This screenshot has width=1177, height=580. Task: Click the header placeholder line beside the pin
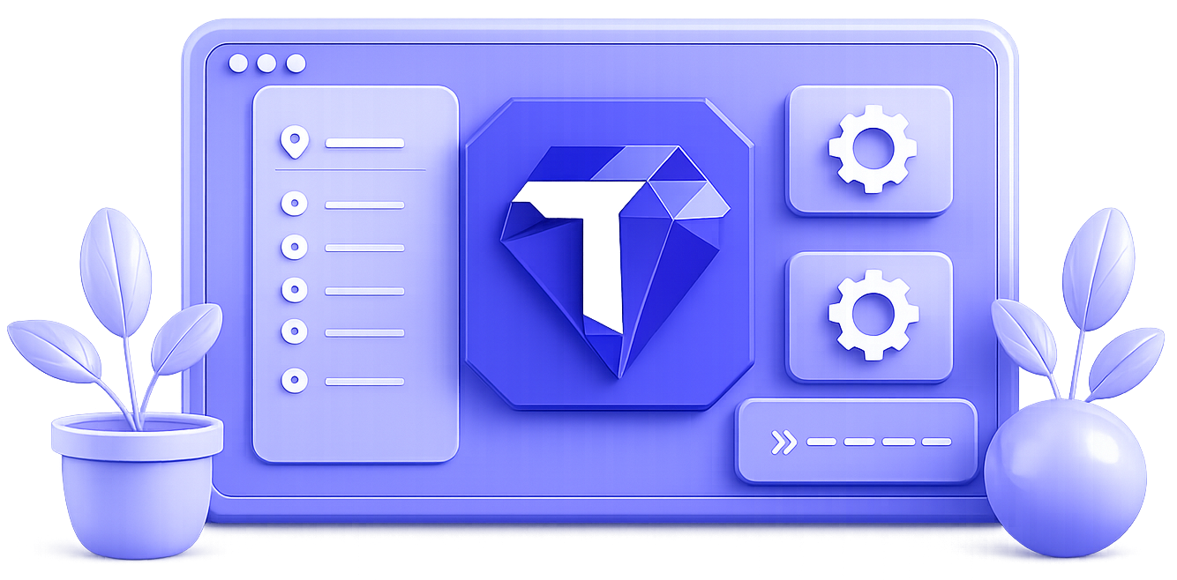(x=364, y=143)
